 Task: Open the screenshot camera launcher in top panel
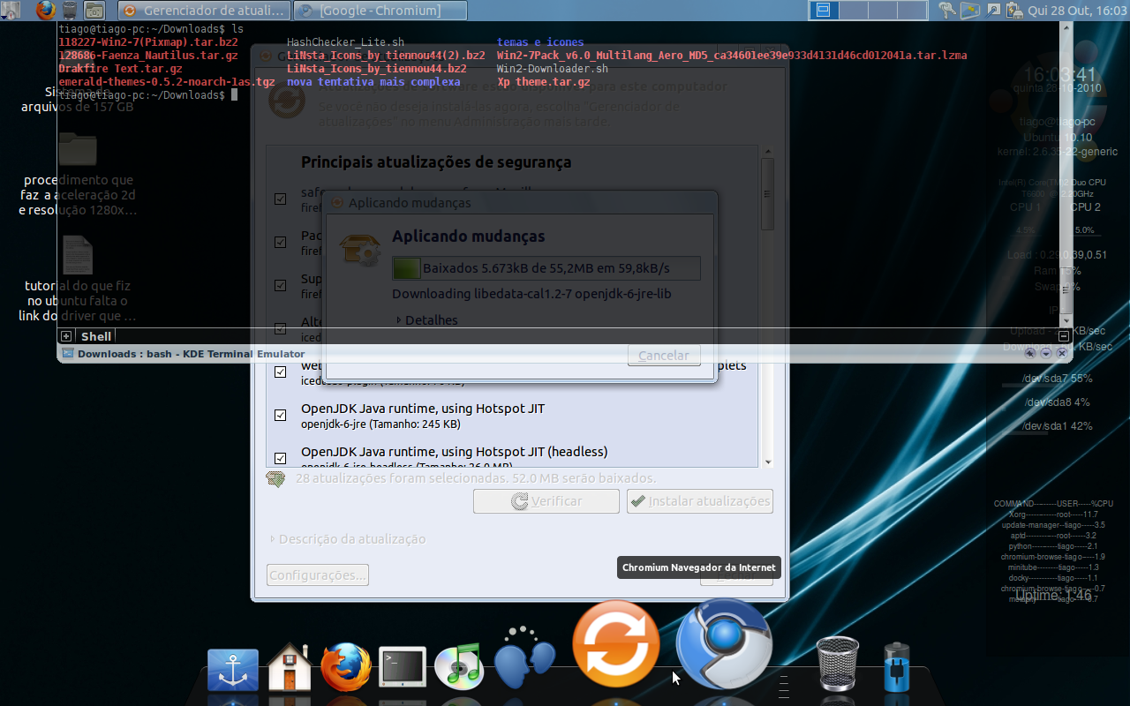click(x=94, y=11)
